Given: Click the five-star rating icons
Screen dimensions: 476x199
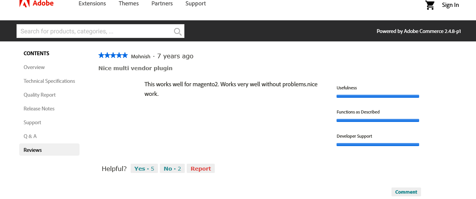Looking at the screenshot, I should 113,55.
